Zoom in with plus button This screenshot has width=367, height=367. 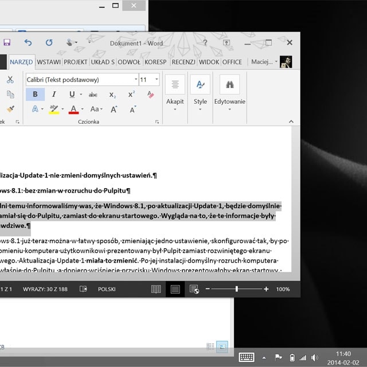click(266, 289)
